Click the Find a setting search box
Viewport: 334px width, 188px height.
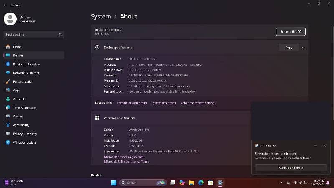(x=33, y=34)
